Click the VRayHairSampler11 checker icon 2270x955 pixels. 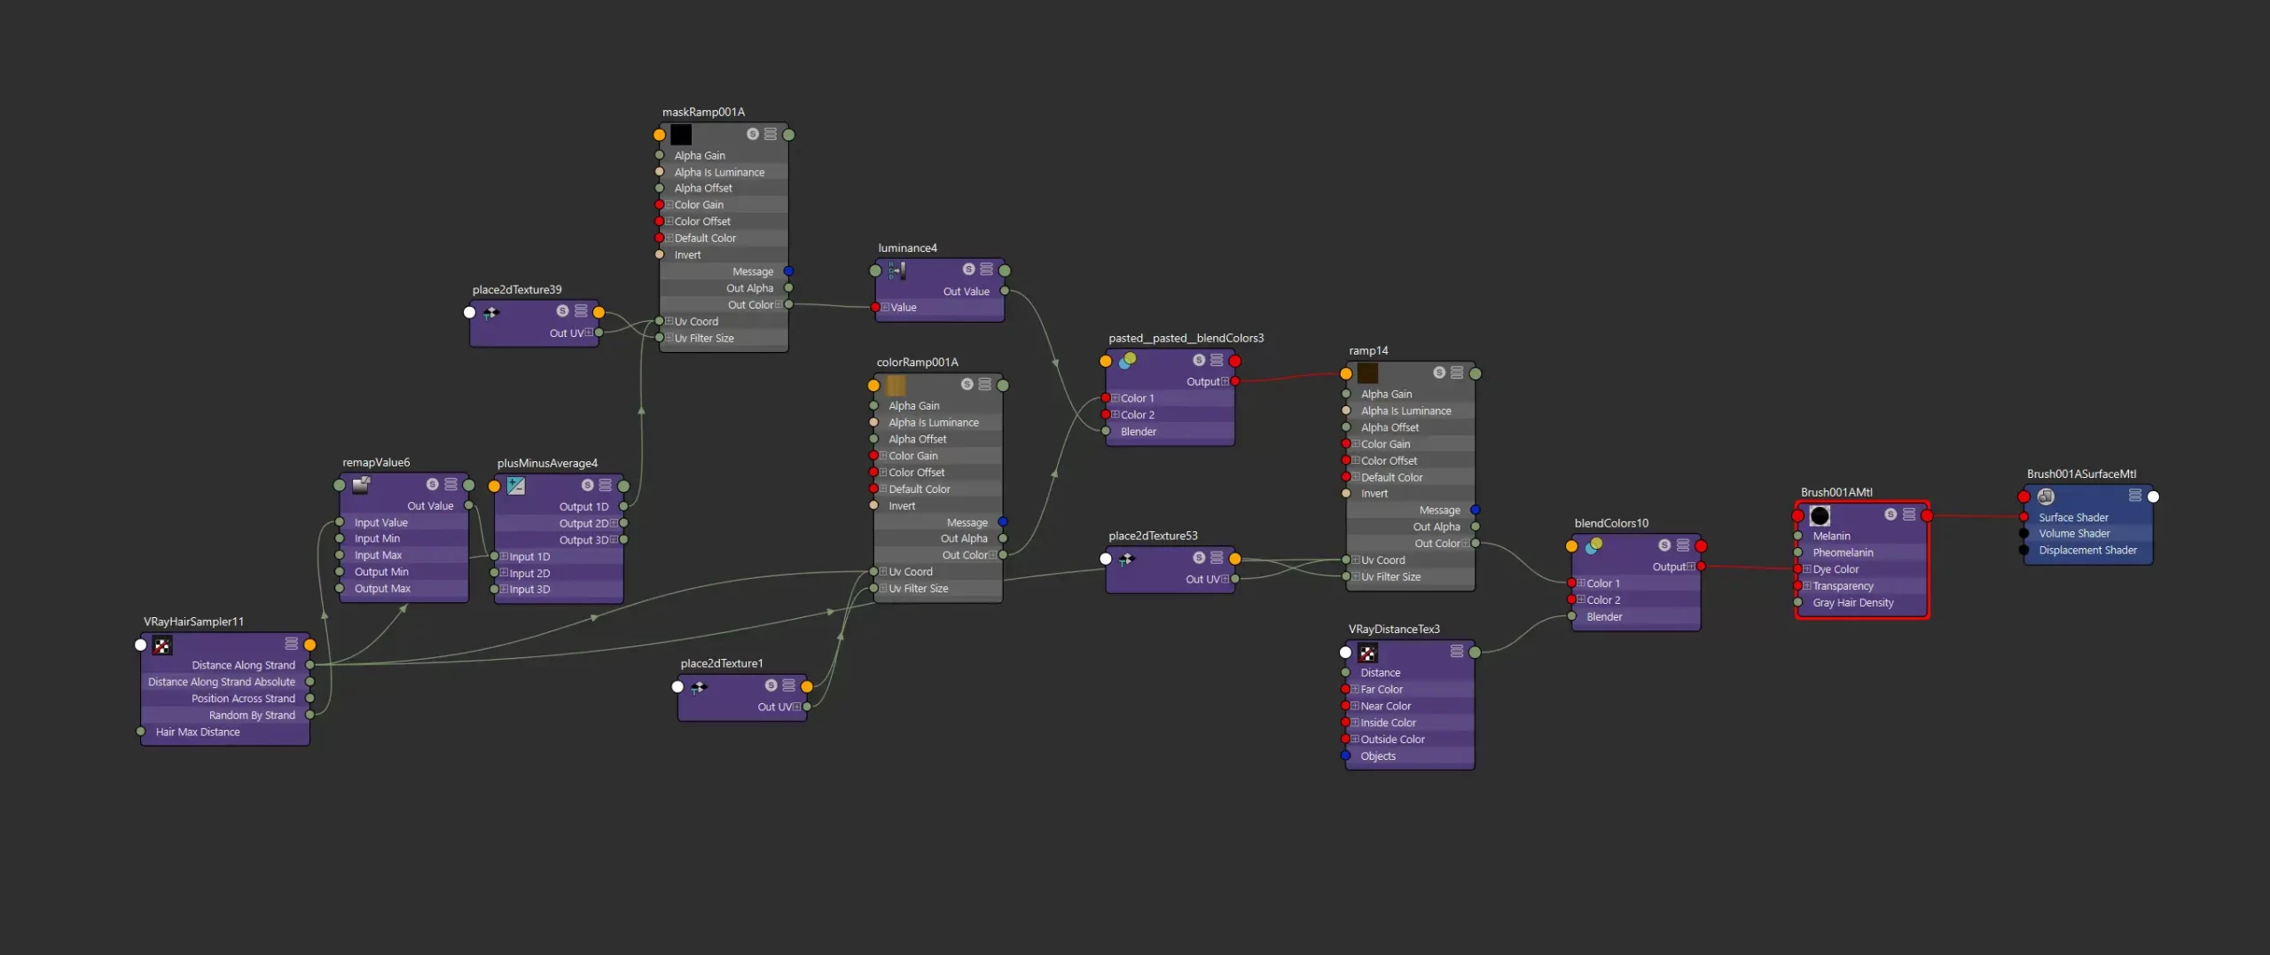click(162, 646)
